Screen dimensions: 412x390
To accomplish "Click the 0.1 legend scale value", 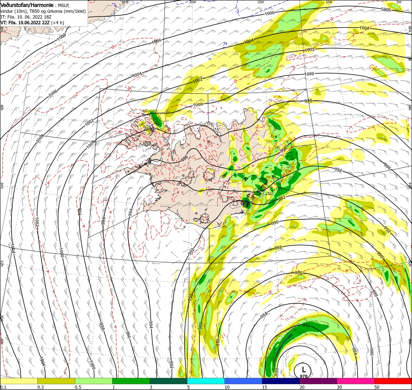I will click(x=3, y=387).
